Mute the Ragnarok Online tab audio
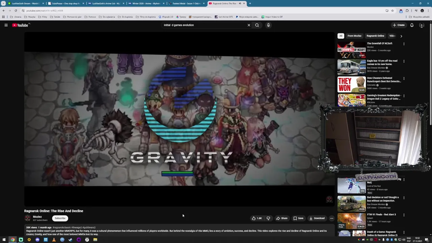432x243 pixels. click(240, 3)
